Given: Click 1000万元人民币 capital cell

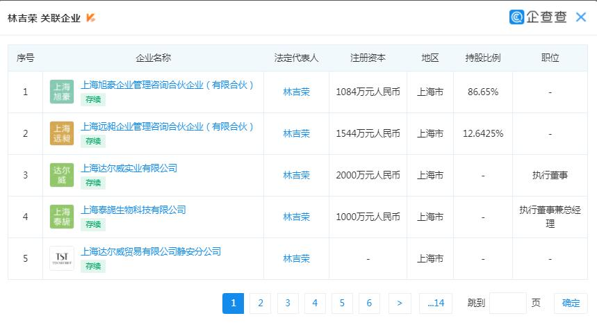Looking at the screenshot, I should pos(368,217).
